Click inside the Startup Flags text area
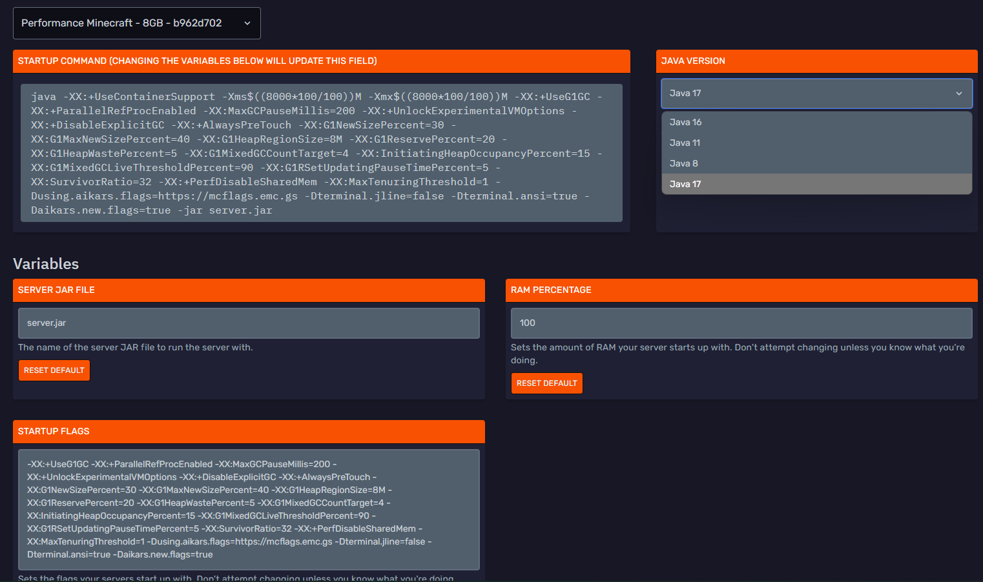Screen dimensions: 983x582 (249, 509)
